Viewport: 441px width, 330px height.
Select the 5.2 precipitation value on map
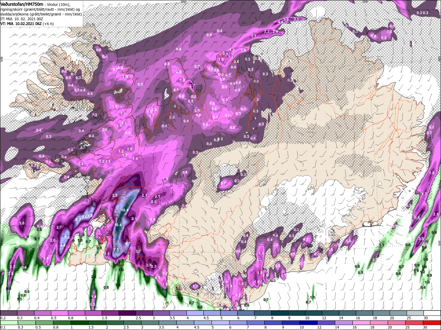click(67, 237)
